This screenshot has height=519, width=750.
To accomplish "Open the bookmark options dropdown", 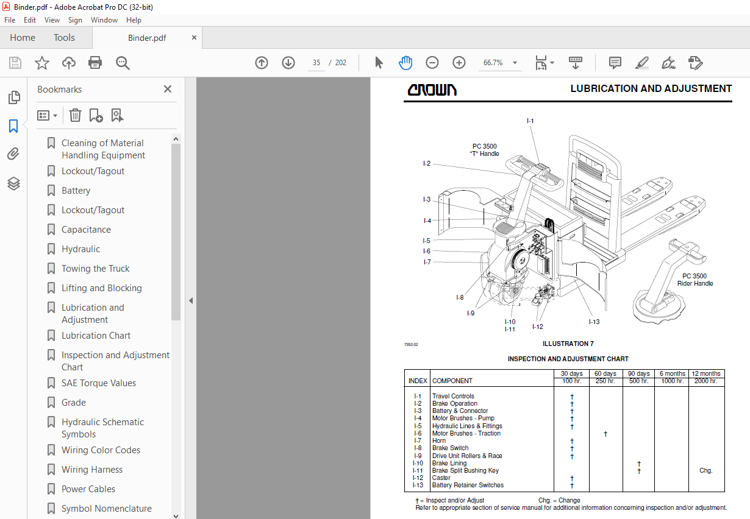I will 48,115.
